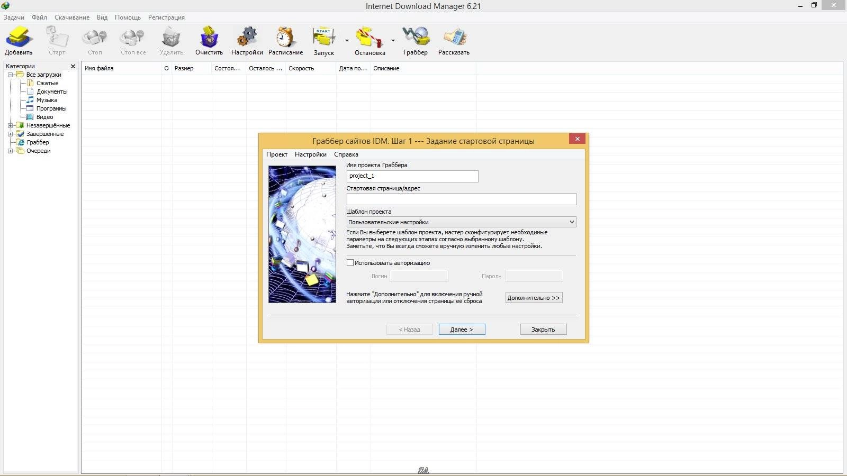Select Все загрузки folder in tree
This screenshot has height=476, width=847.
[x=44, y=75]
